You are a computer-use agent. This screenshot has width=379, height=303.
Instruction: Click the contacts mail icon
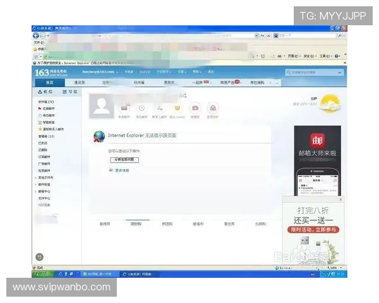tap(159, 108)
